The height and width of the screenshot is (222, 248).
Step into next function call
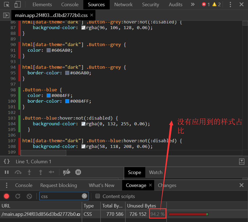pos(29,172)
